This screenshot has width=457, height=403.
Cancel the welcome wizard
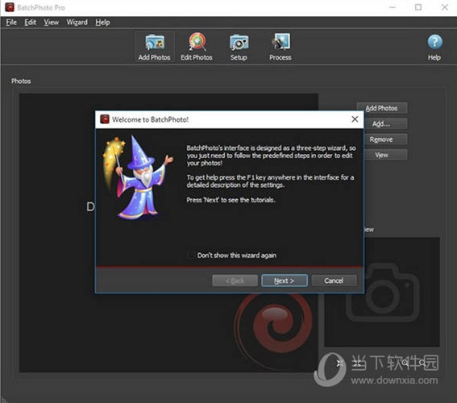pyautogui.click(x=334, y=280)
